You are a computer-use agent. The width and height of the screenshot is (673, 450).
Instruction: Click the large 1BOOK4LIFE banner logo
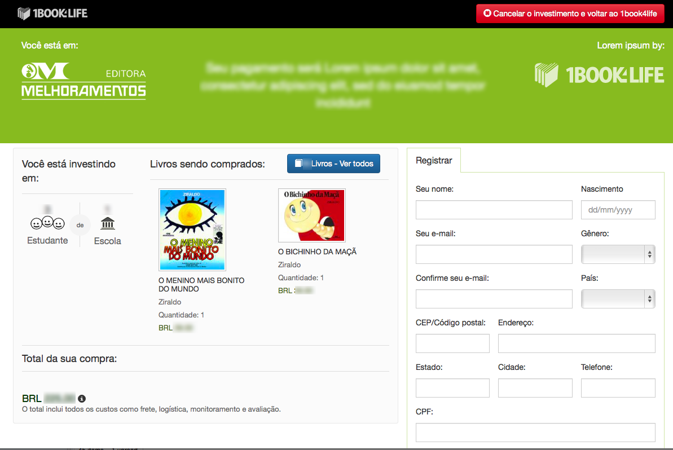click(599, 75)
